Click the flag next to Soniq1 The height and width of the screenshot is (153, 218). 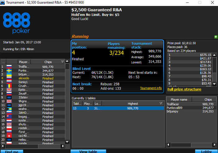(9, 82)
